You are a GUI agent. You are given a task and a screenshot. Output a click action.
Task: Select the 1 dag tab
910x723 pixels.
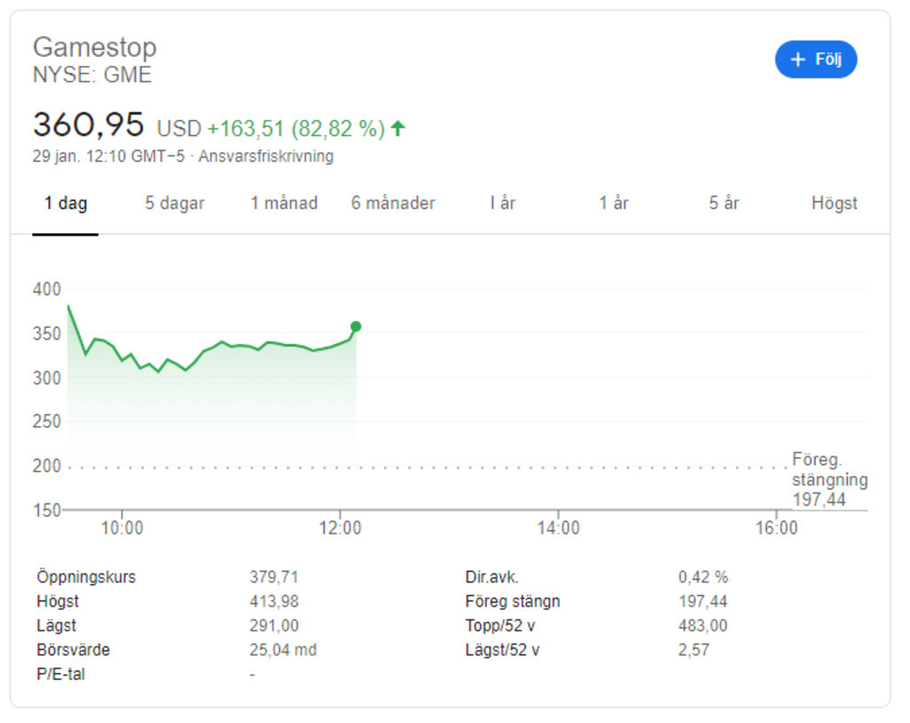click(66, 204)
